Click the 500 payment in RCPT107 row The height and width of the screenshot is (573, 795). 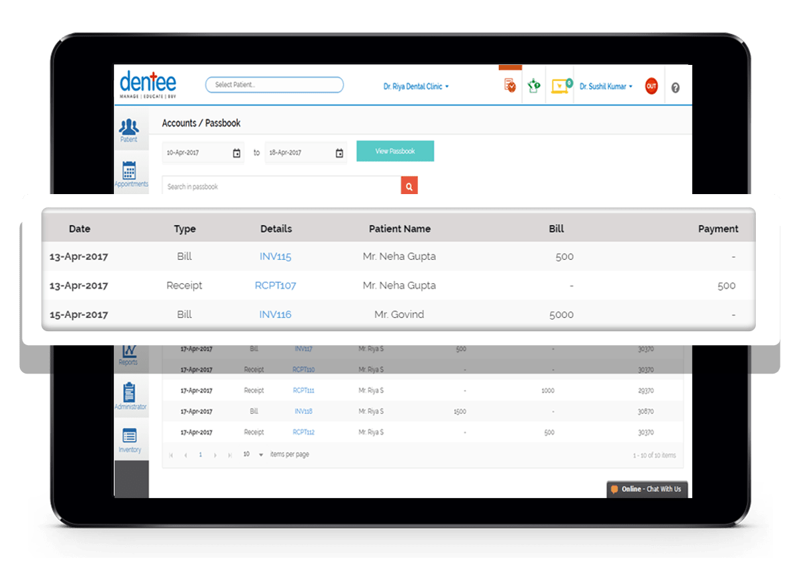[x=727, y=286]
